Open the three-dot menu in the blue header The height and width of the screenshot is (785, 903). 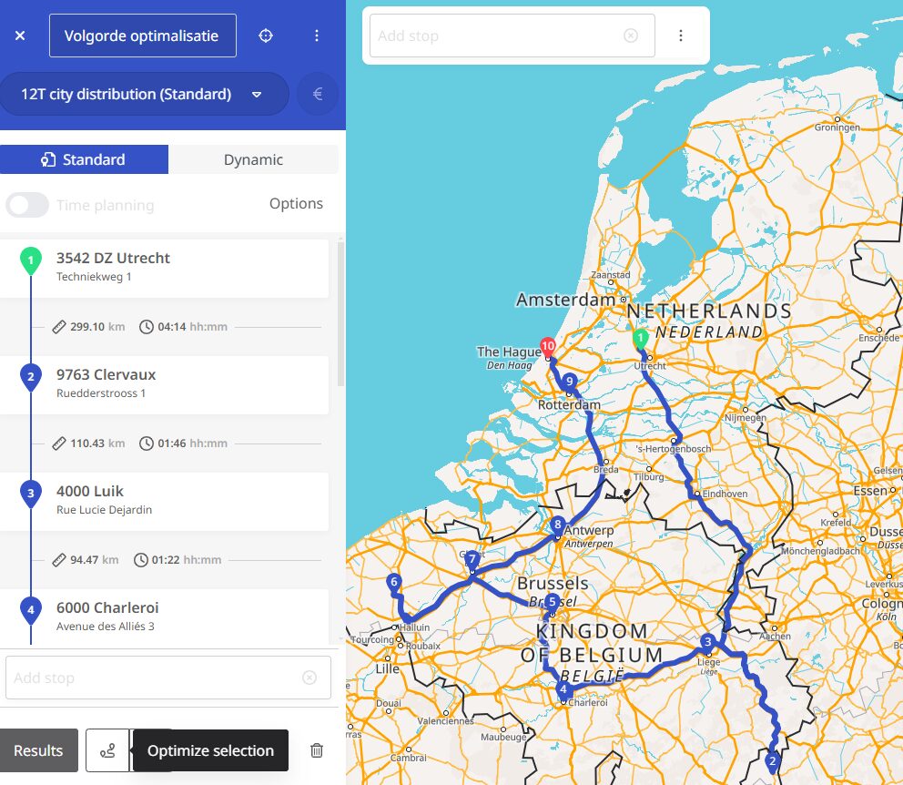click(317, 36)
